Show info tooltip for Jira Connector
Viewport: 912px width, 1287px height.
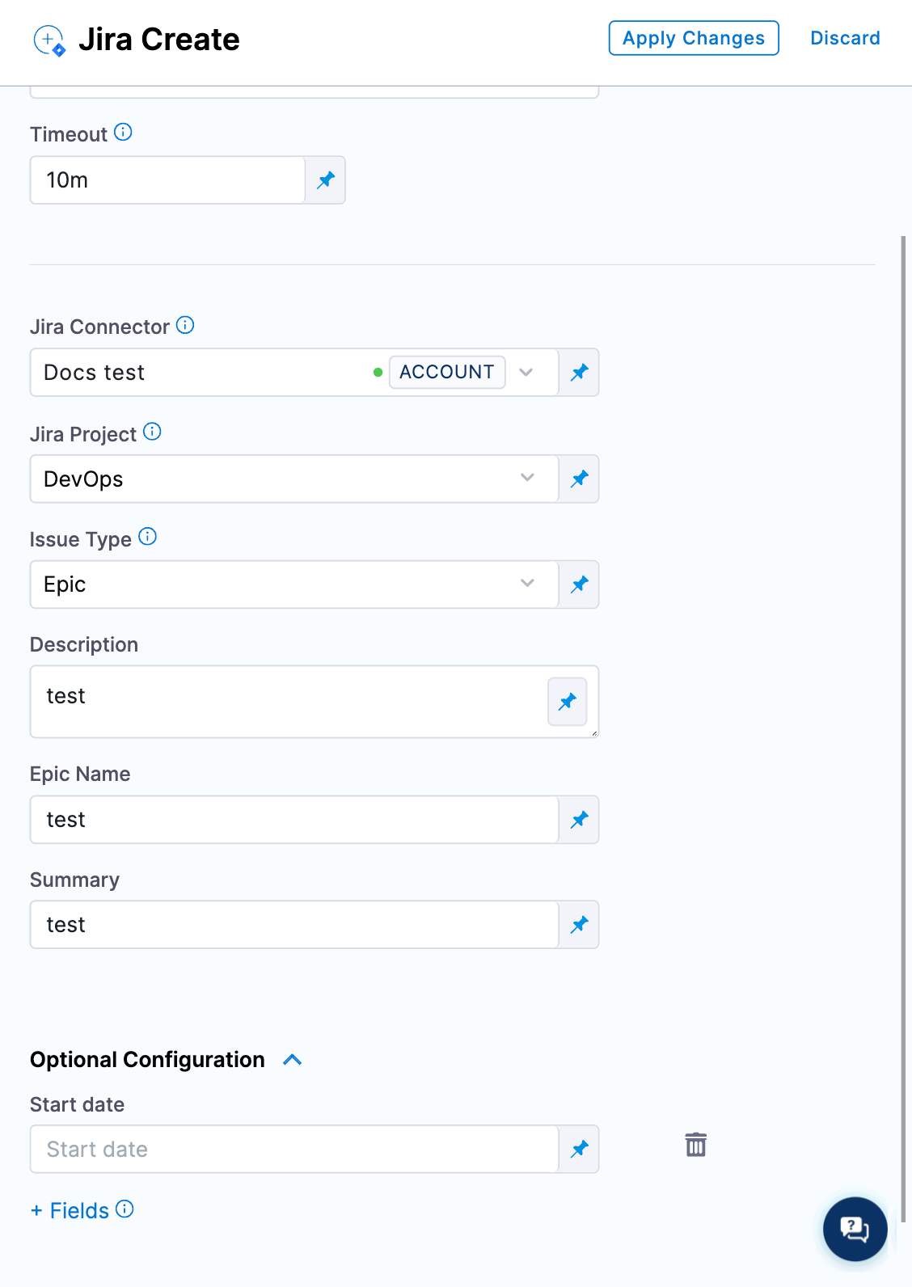(x=185, y=326)
